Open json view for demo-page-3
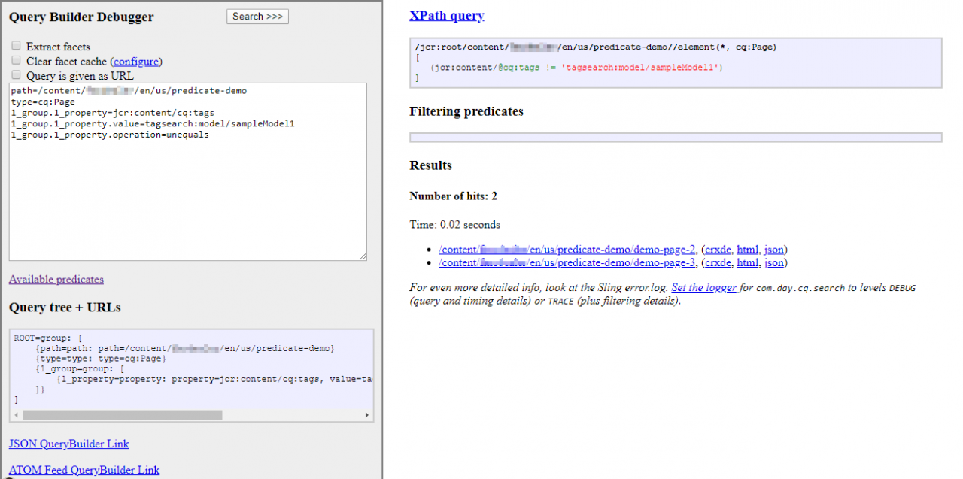Image resolution: width=963 pixels, height=479 pixels. [773, 262]
